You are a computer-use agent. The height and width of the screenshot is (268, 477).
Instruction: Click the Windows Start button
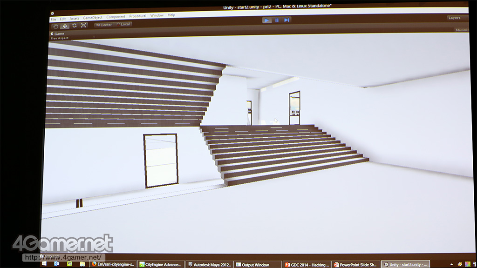point(45,264)
